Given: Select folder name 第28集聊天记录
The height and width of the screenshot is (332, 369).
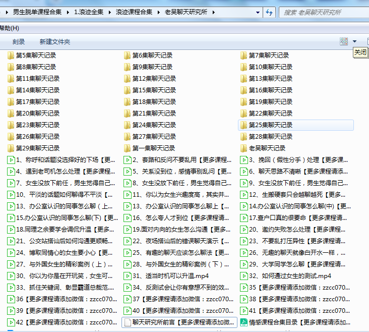Looking at the screenshot, I should [271, 137].
